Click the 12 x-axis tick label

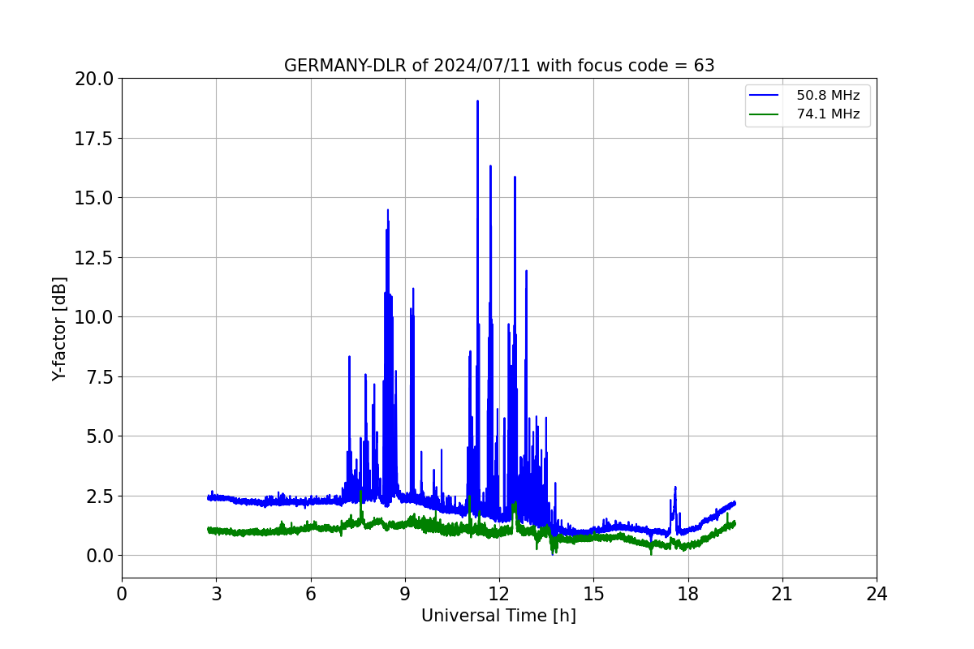[x=499, y=594]
